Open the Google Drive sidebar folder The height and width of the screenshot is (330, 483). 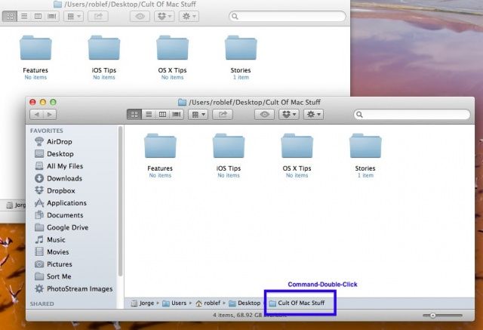pyautogui.click(x=66, y=227)
